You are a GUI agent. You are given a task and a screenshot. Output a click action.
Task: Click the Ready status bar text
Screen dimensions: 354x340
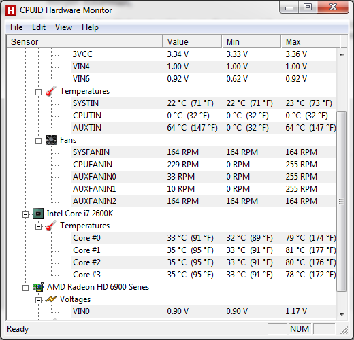(x=18, y=329)
